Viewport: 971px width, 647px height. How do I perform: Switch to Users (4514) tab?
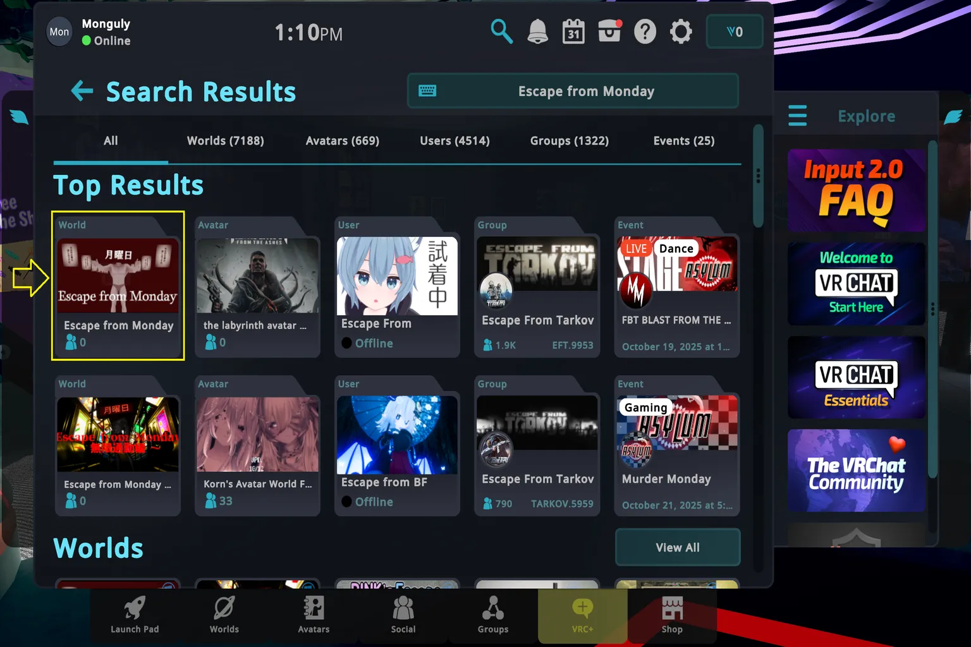coord(455,141)
